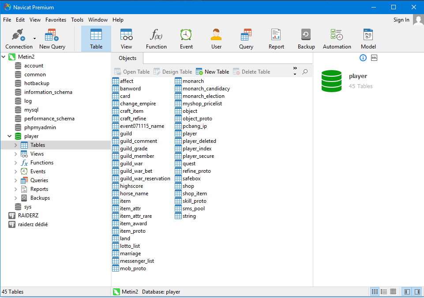Start a New Query

pyautogui.click(x=52, y=39)
